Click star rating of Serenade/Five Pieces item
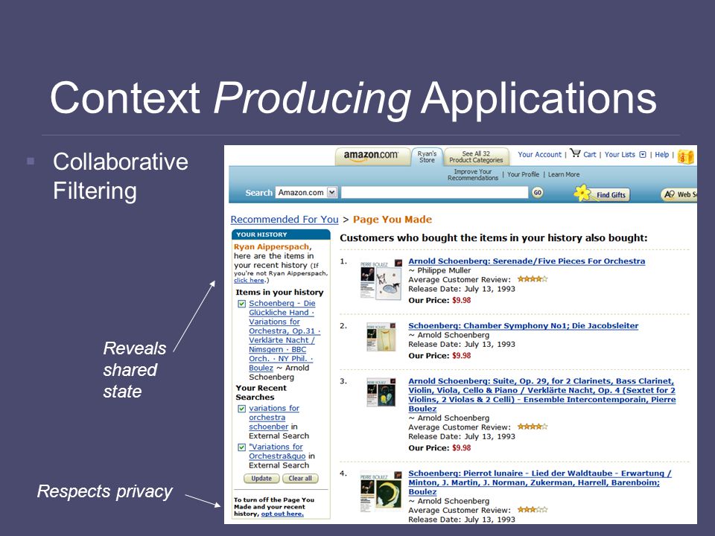715x536 pixels. [532, 279]
